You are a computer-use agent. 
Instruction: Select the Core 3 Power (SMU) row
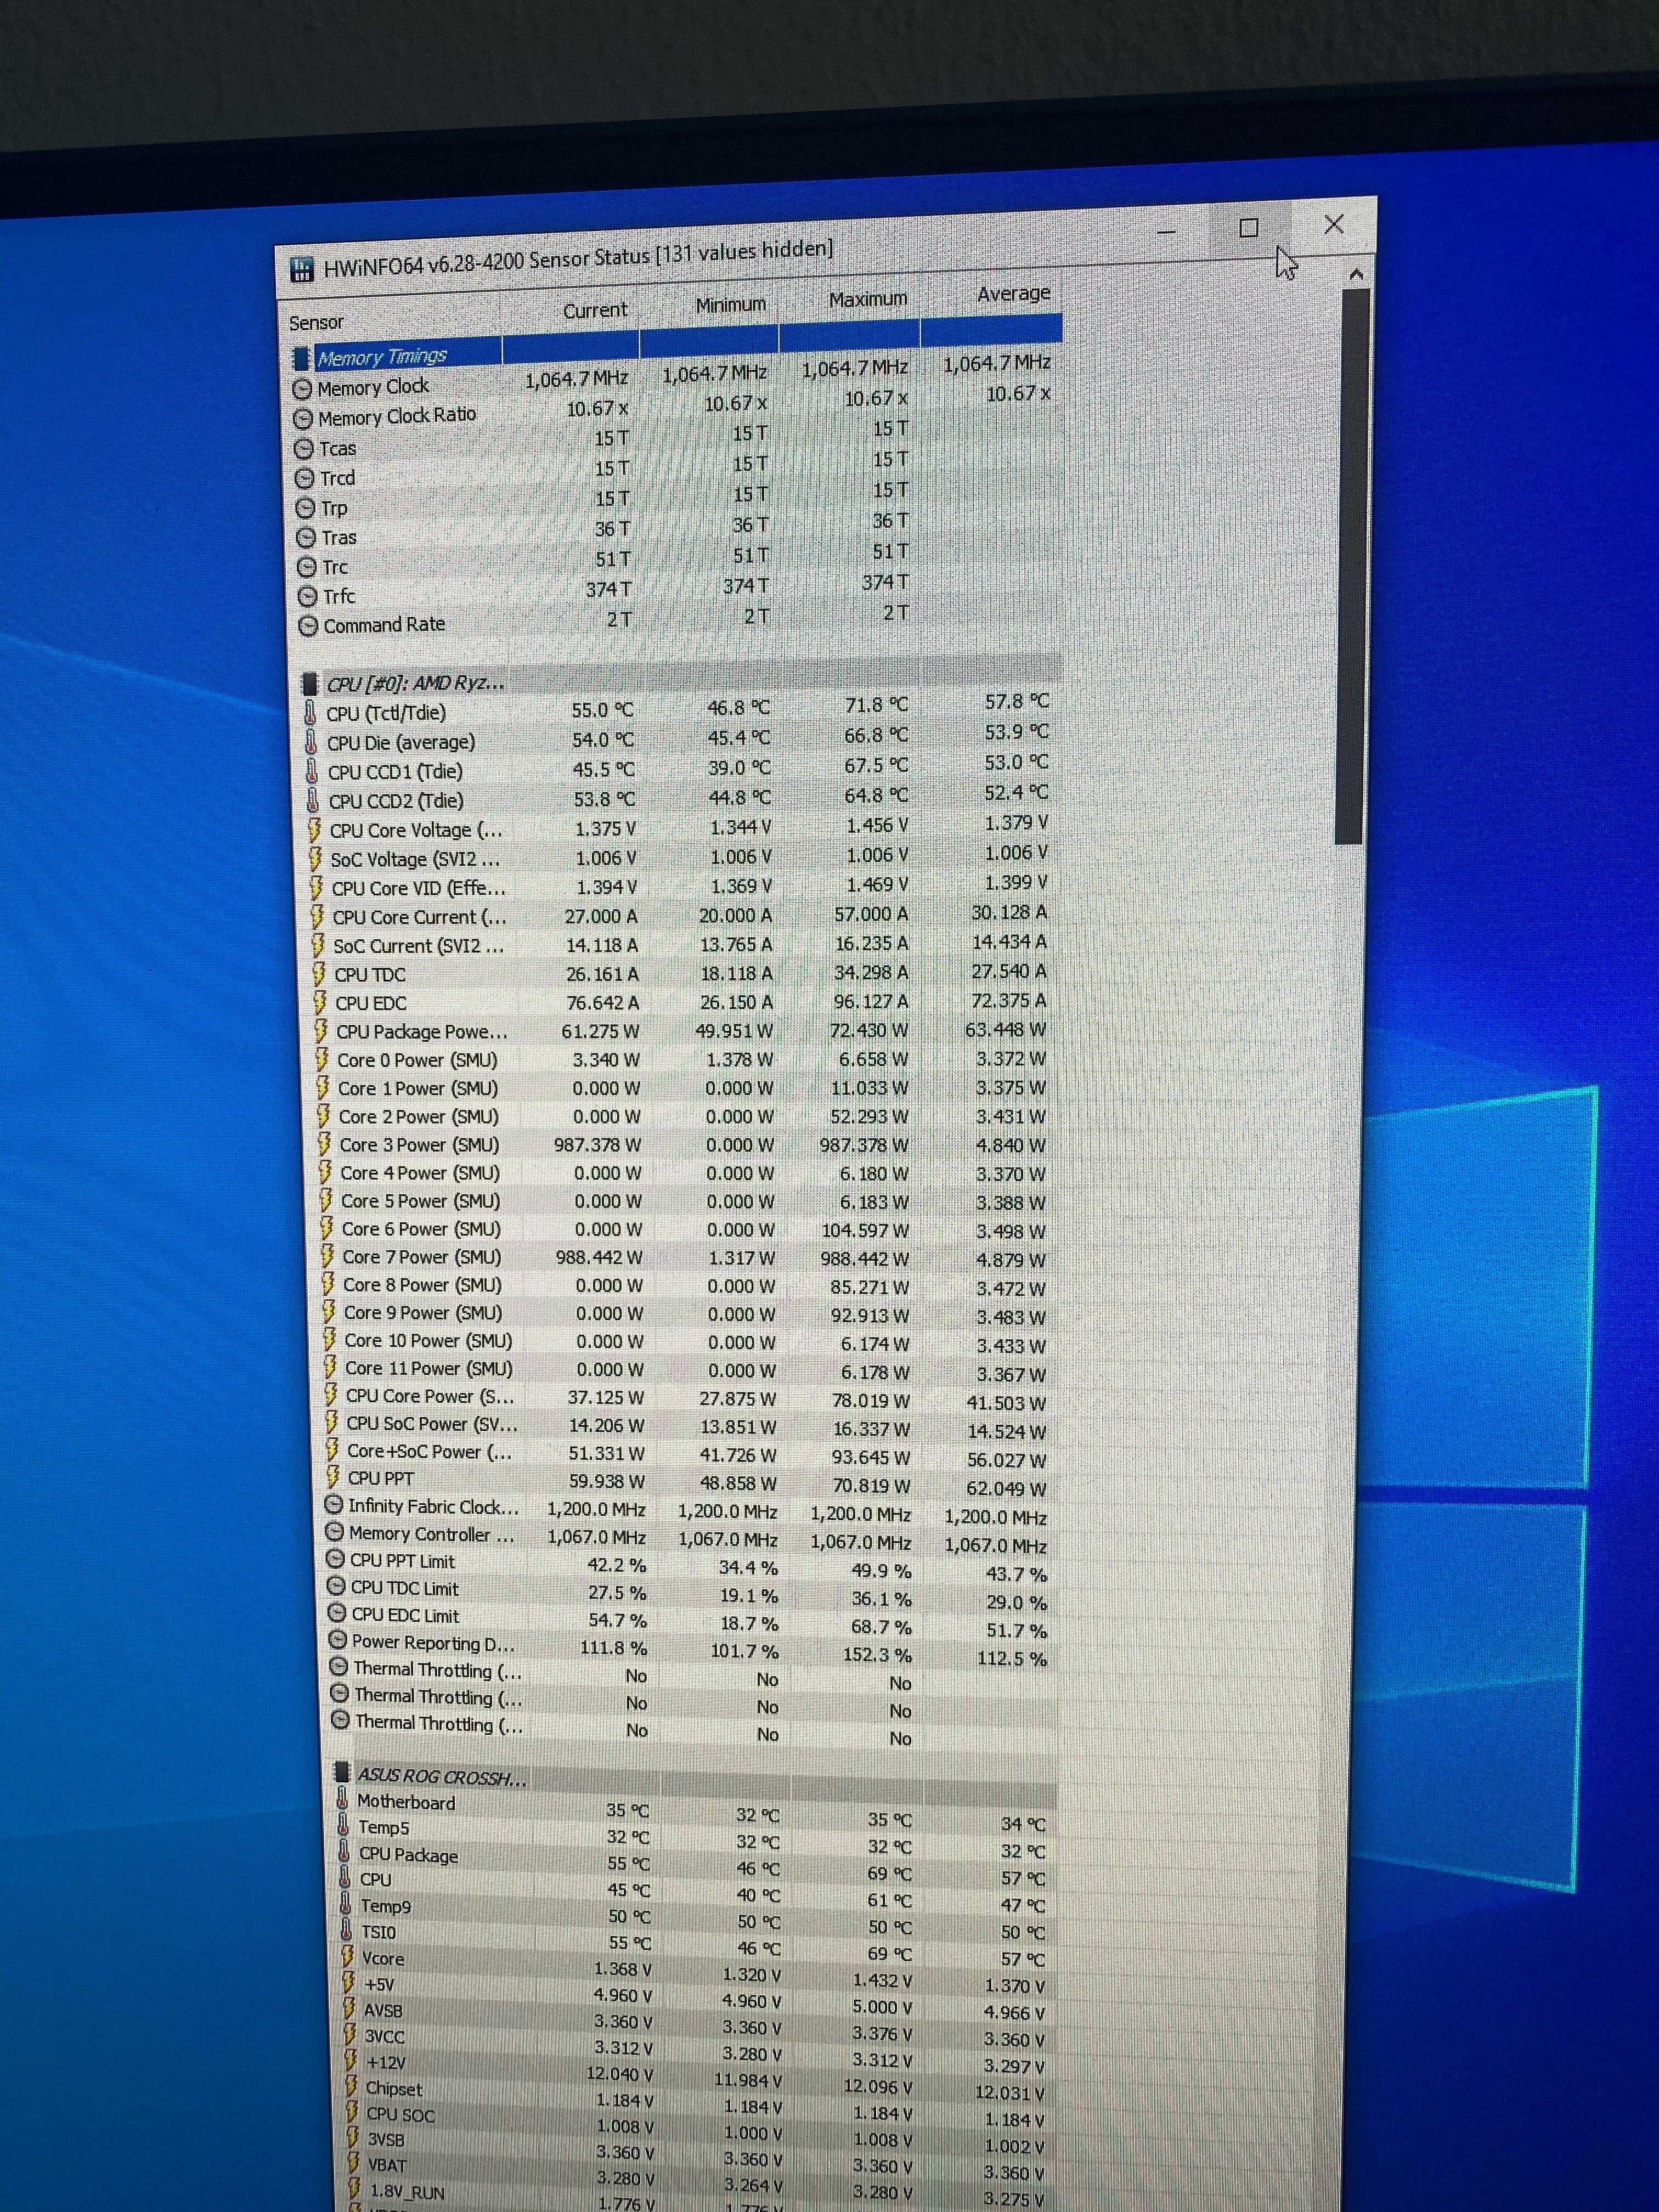click(x=418, y=1145)
